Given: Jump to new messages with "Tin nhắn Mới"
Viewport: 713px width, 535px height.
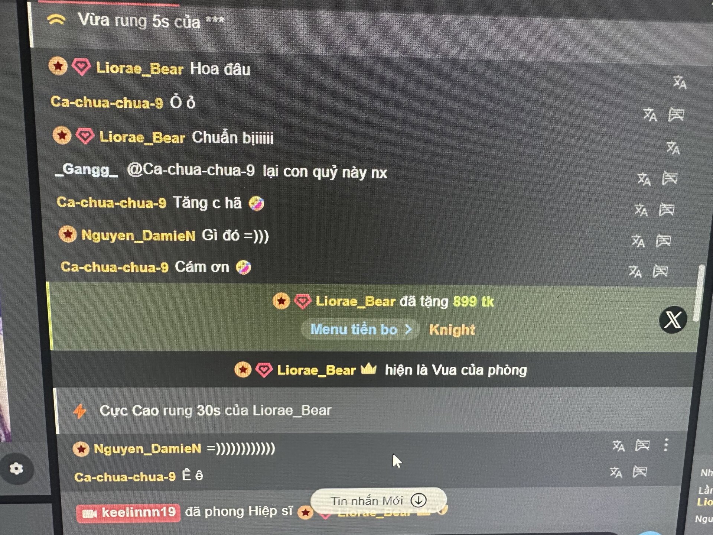Looking at the screenshot, I should coord(378,500).
